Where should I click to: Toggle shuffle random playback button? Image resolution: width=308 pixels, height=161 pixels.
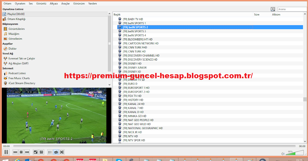[62, 152]
